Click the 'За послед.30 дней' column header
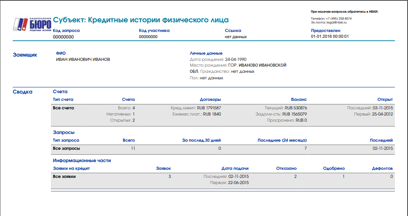The width and height of the screenshot is (408, 216). (201, 140)
